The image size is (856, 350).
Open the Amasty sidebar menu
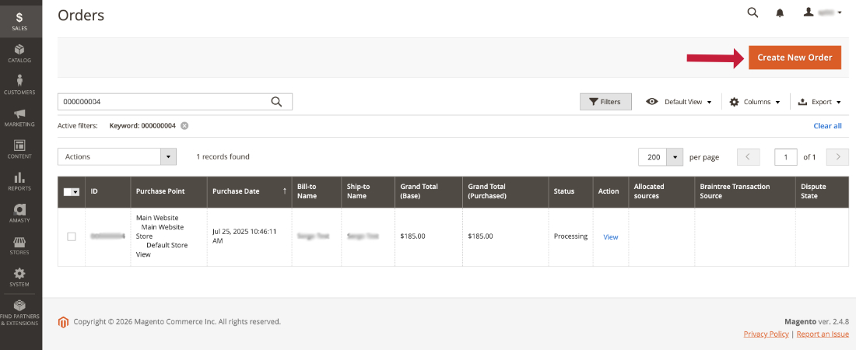pos(19,213)
